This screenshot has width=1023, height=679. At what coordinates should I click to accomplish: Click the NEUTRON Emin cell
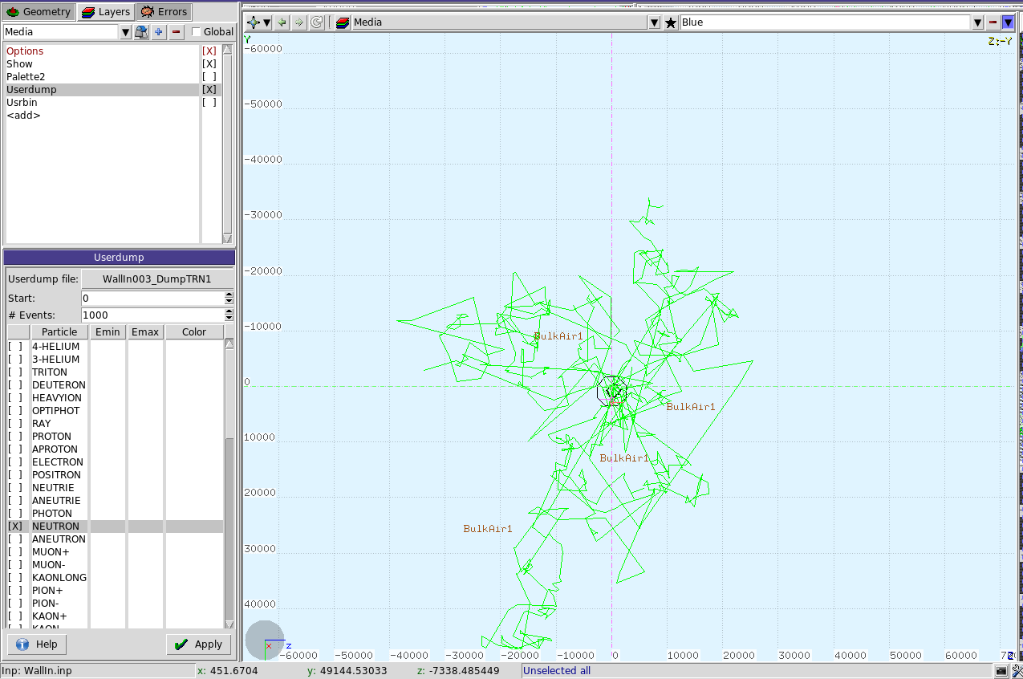pos(108,527)
